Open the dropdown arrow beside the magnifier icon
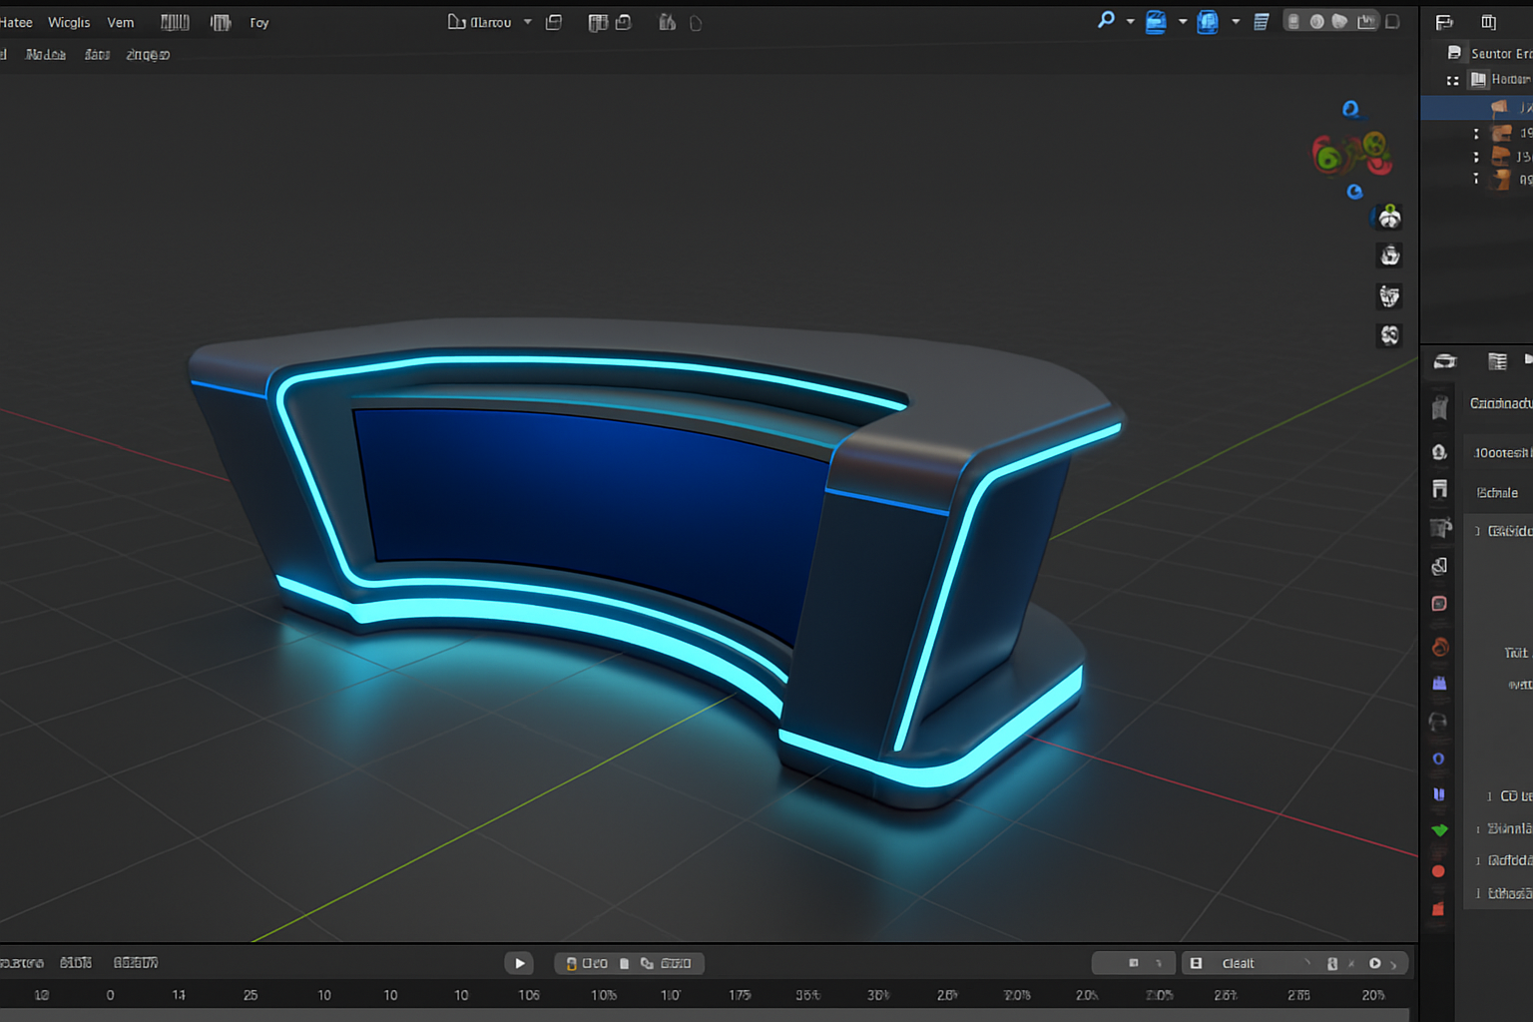 pyautogui.click(x=1130, y=22)
